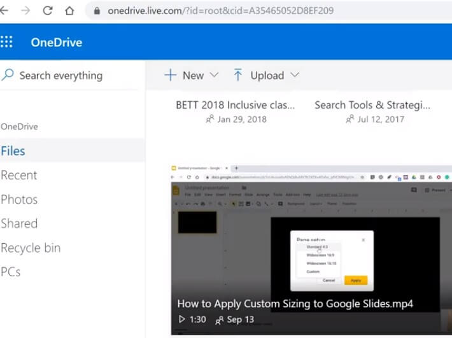The image size is (452, 338).
Task: Click the padlock site info icon
Action: 97,11
